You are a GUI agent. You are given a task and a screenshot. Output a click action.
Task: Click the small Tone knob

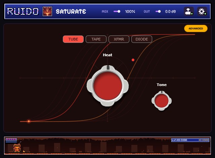[162, 101]
